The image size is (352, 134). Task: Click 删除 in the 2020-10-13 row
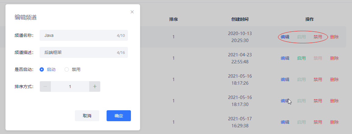pyautogui.click(x=334, y=37)
